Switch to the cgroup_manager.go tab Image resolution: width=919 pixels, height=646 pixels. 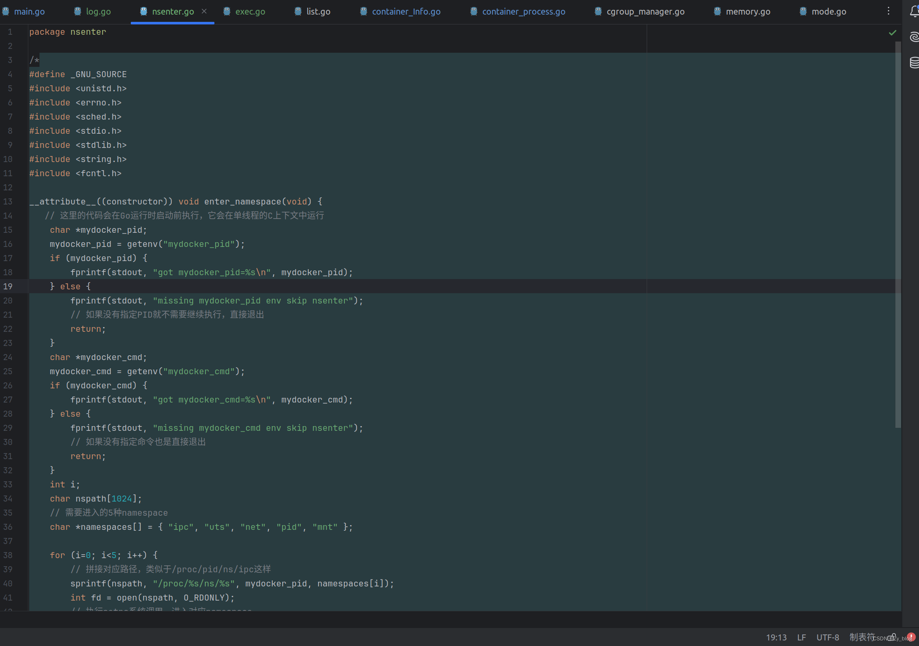(x=639, y=12)
